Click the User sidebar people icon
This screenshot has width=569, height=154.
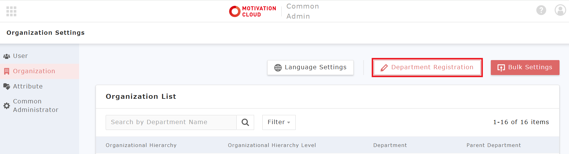[7, 56]
